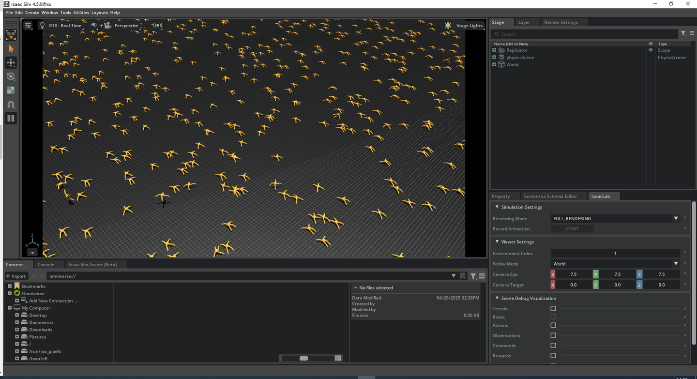This screenshot has width=697, height=379.
Task: Open the Utilities menu
Action: point(81,13)
